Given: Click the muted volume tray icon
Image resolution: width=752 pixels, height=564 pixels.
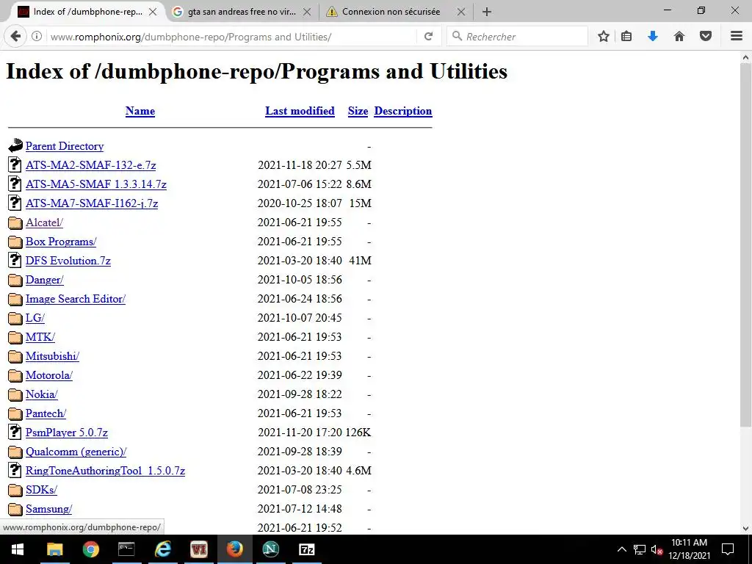Looking at the screenshot, I should [657, 549].
